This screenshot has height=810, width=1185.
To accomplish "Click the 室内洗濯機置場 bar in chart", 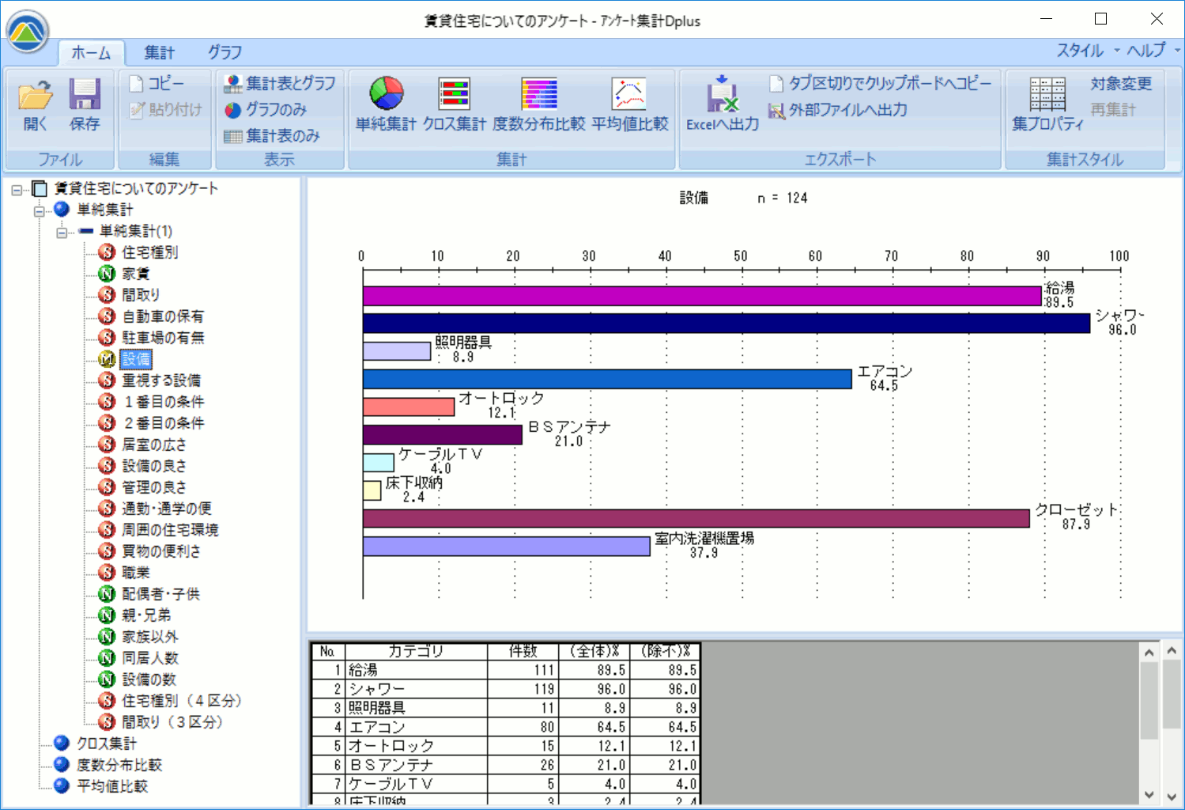I will tap(507, 547).
